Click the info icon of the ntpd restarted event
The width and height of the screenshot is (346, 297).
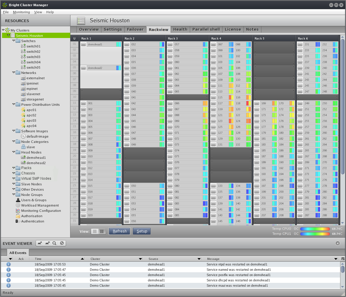pos(8,264)
